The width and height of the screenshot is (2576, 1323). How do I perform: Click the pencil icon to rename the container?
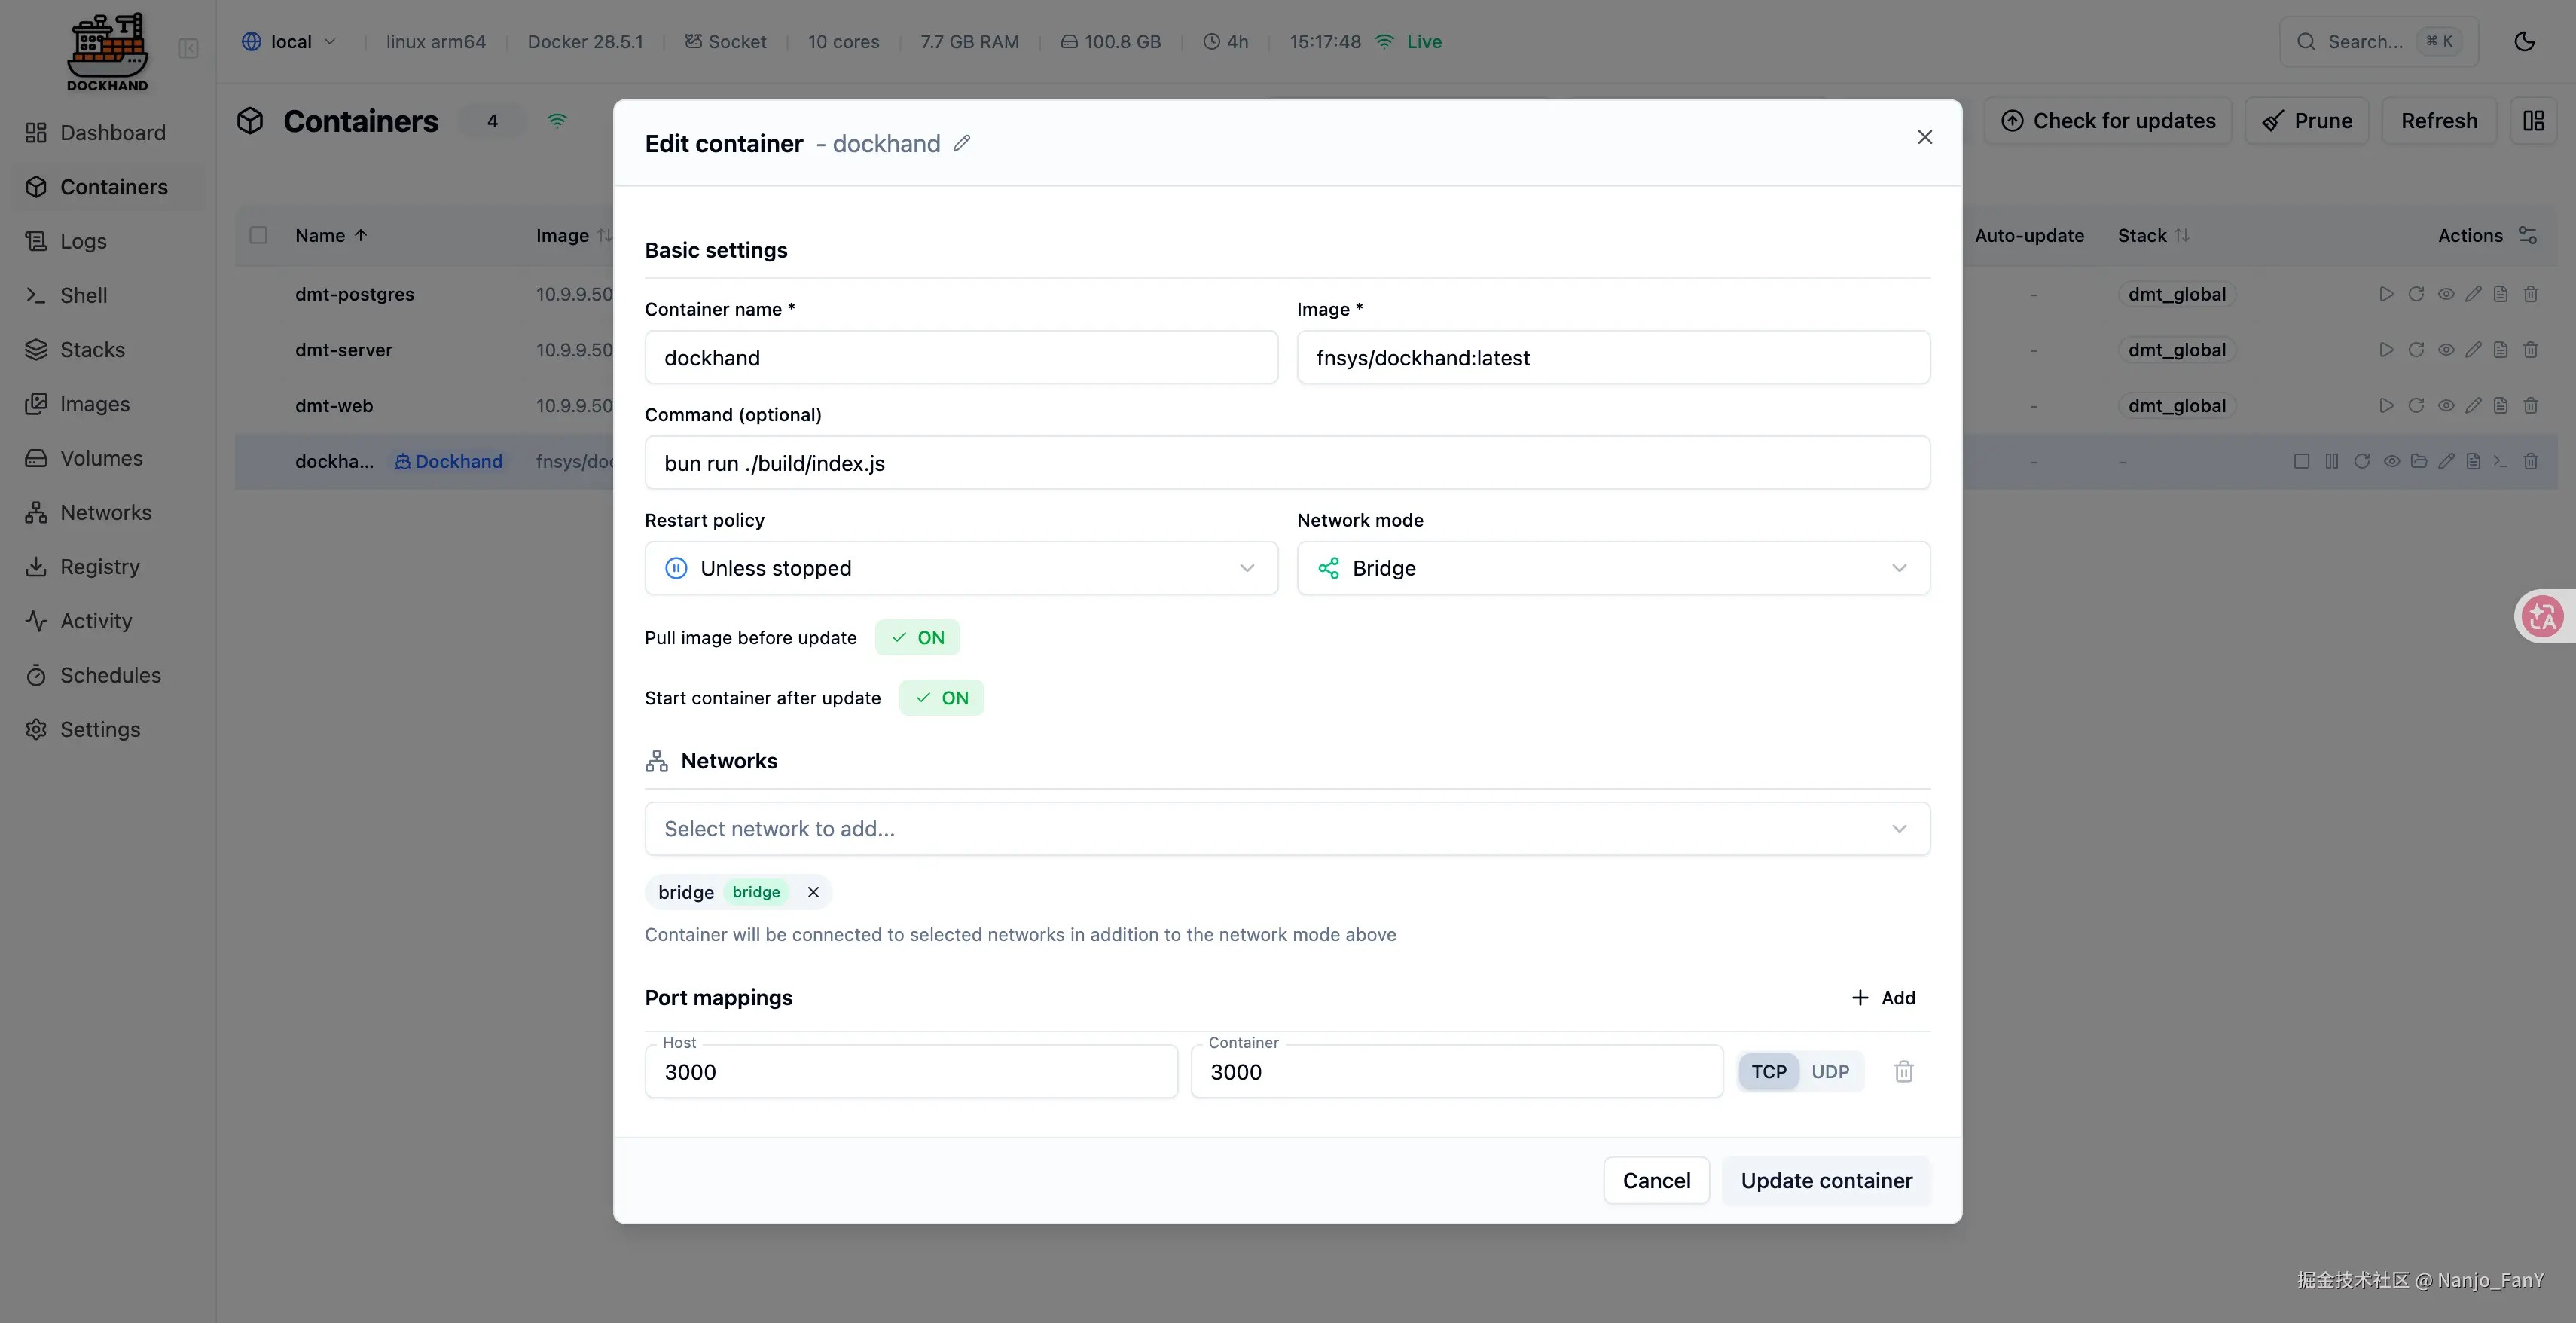click(962, 144)
